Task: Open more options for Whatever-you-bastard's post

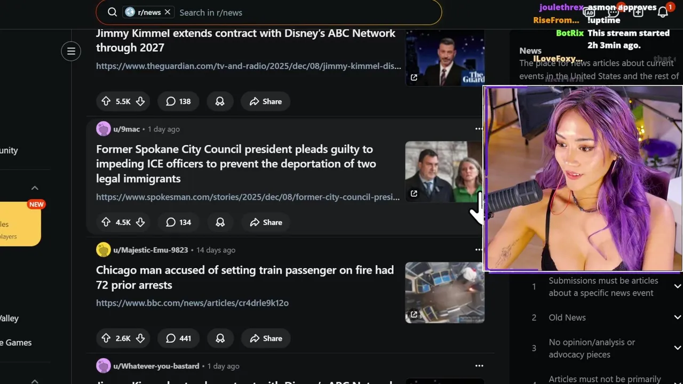Action: [x=479, y=366]
